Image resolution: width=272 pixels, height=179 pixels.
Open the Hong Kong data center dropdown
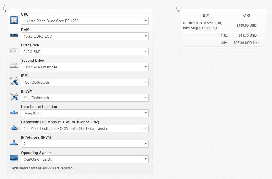tap(85, 113)
